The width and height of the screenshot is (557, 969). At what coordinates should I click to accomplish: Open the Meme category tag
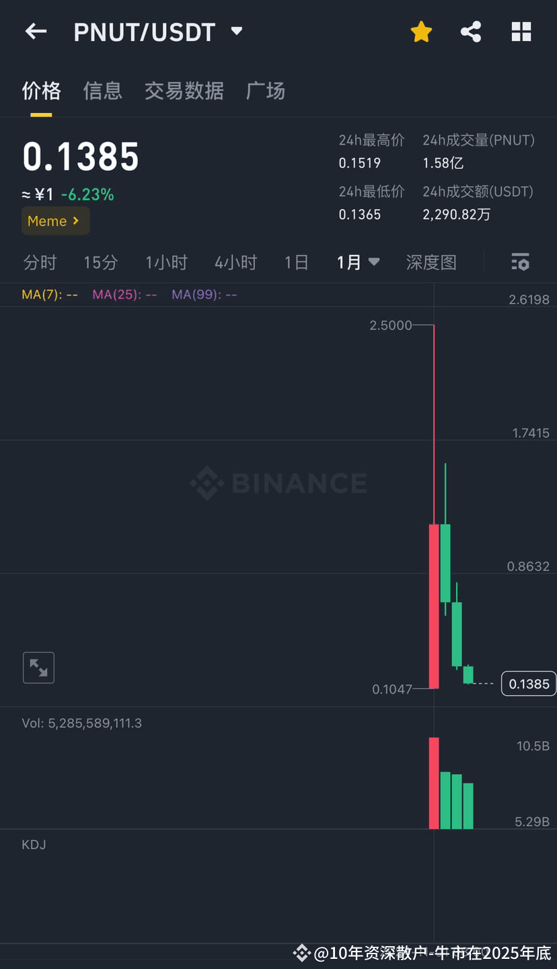tap(55, 221)
